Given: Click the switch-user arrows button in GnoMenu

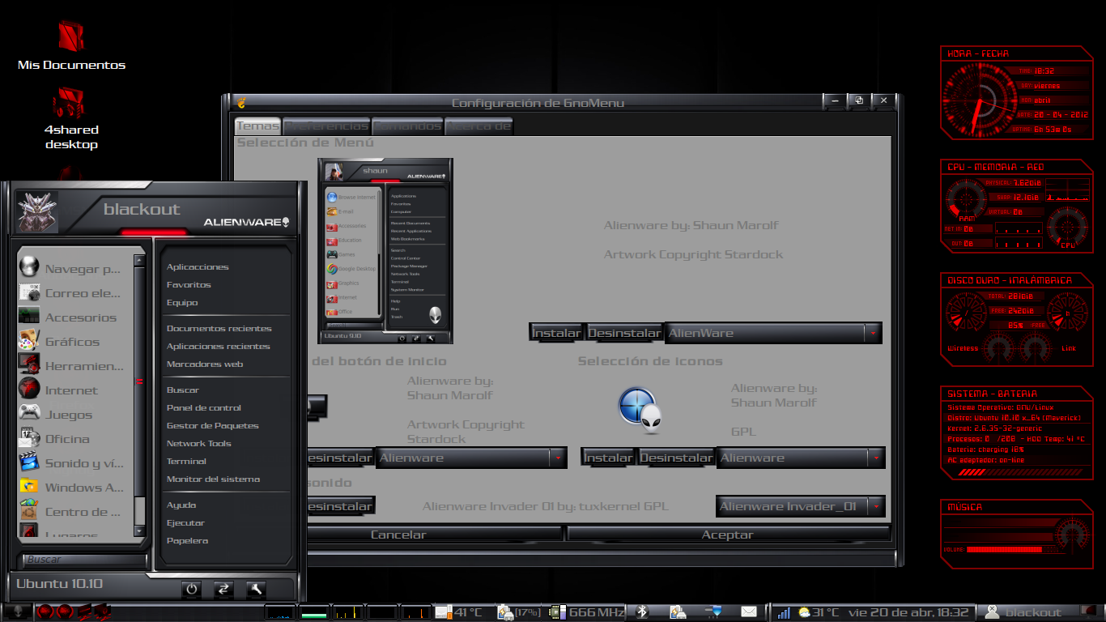Looking at the screenshot, I should [x=223, y=590].
